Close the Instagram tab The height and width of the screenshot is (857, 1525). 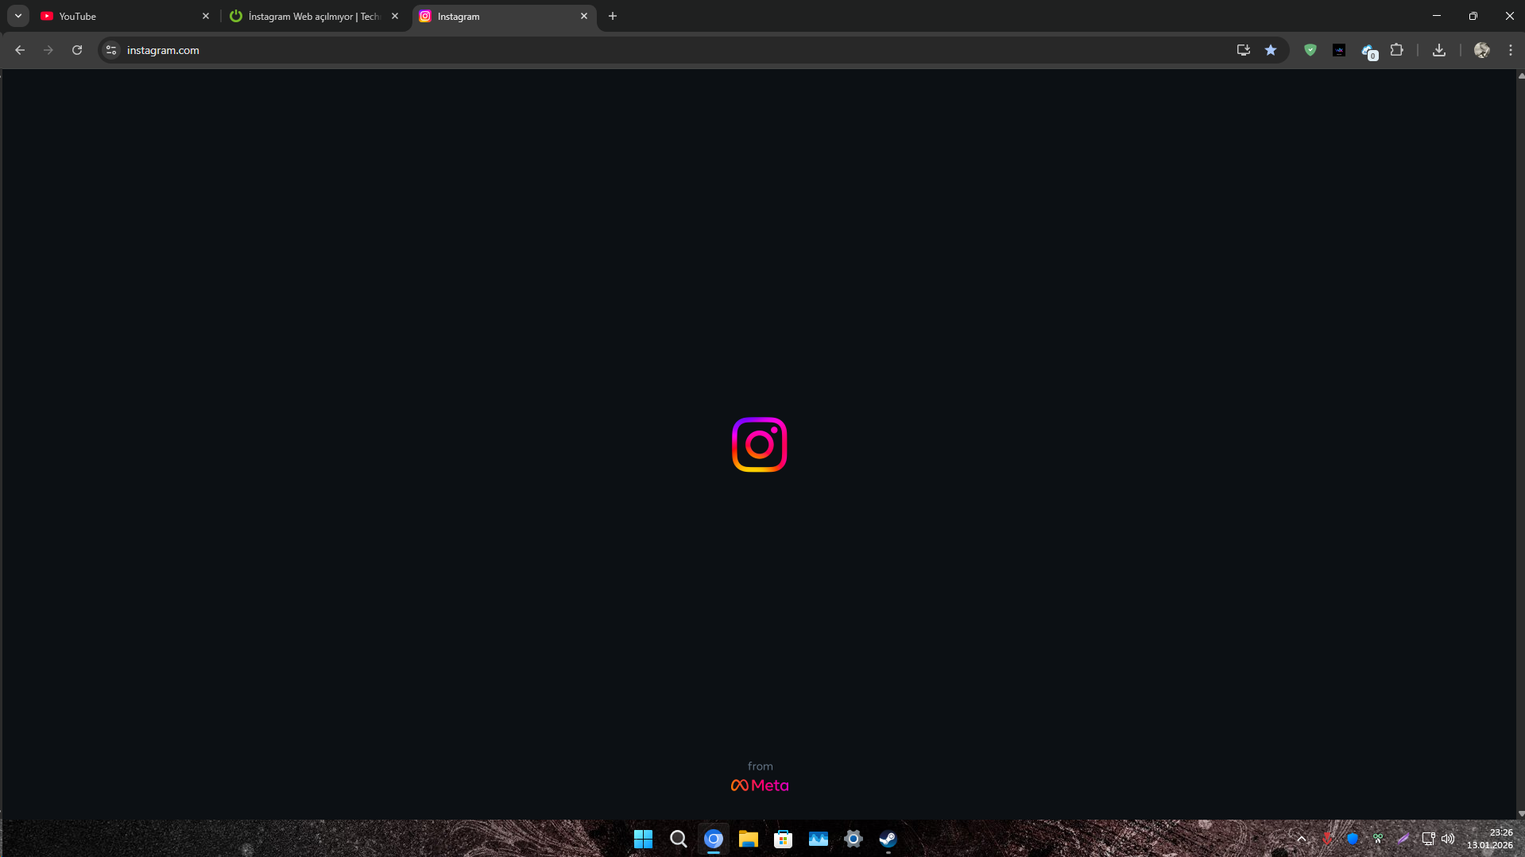pos(584,16)
